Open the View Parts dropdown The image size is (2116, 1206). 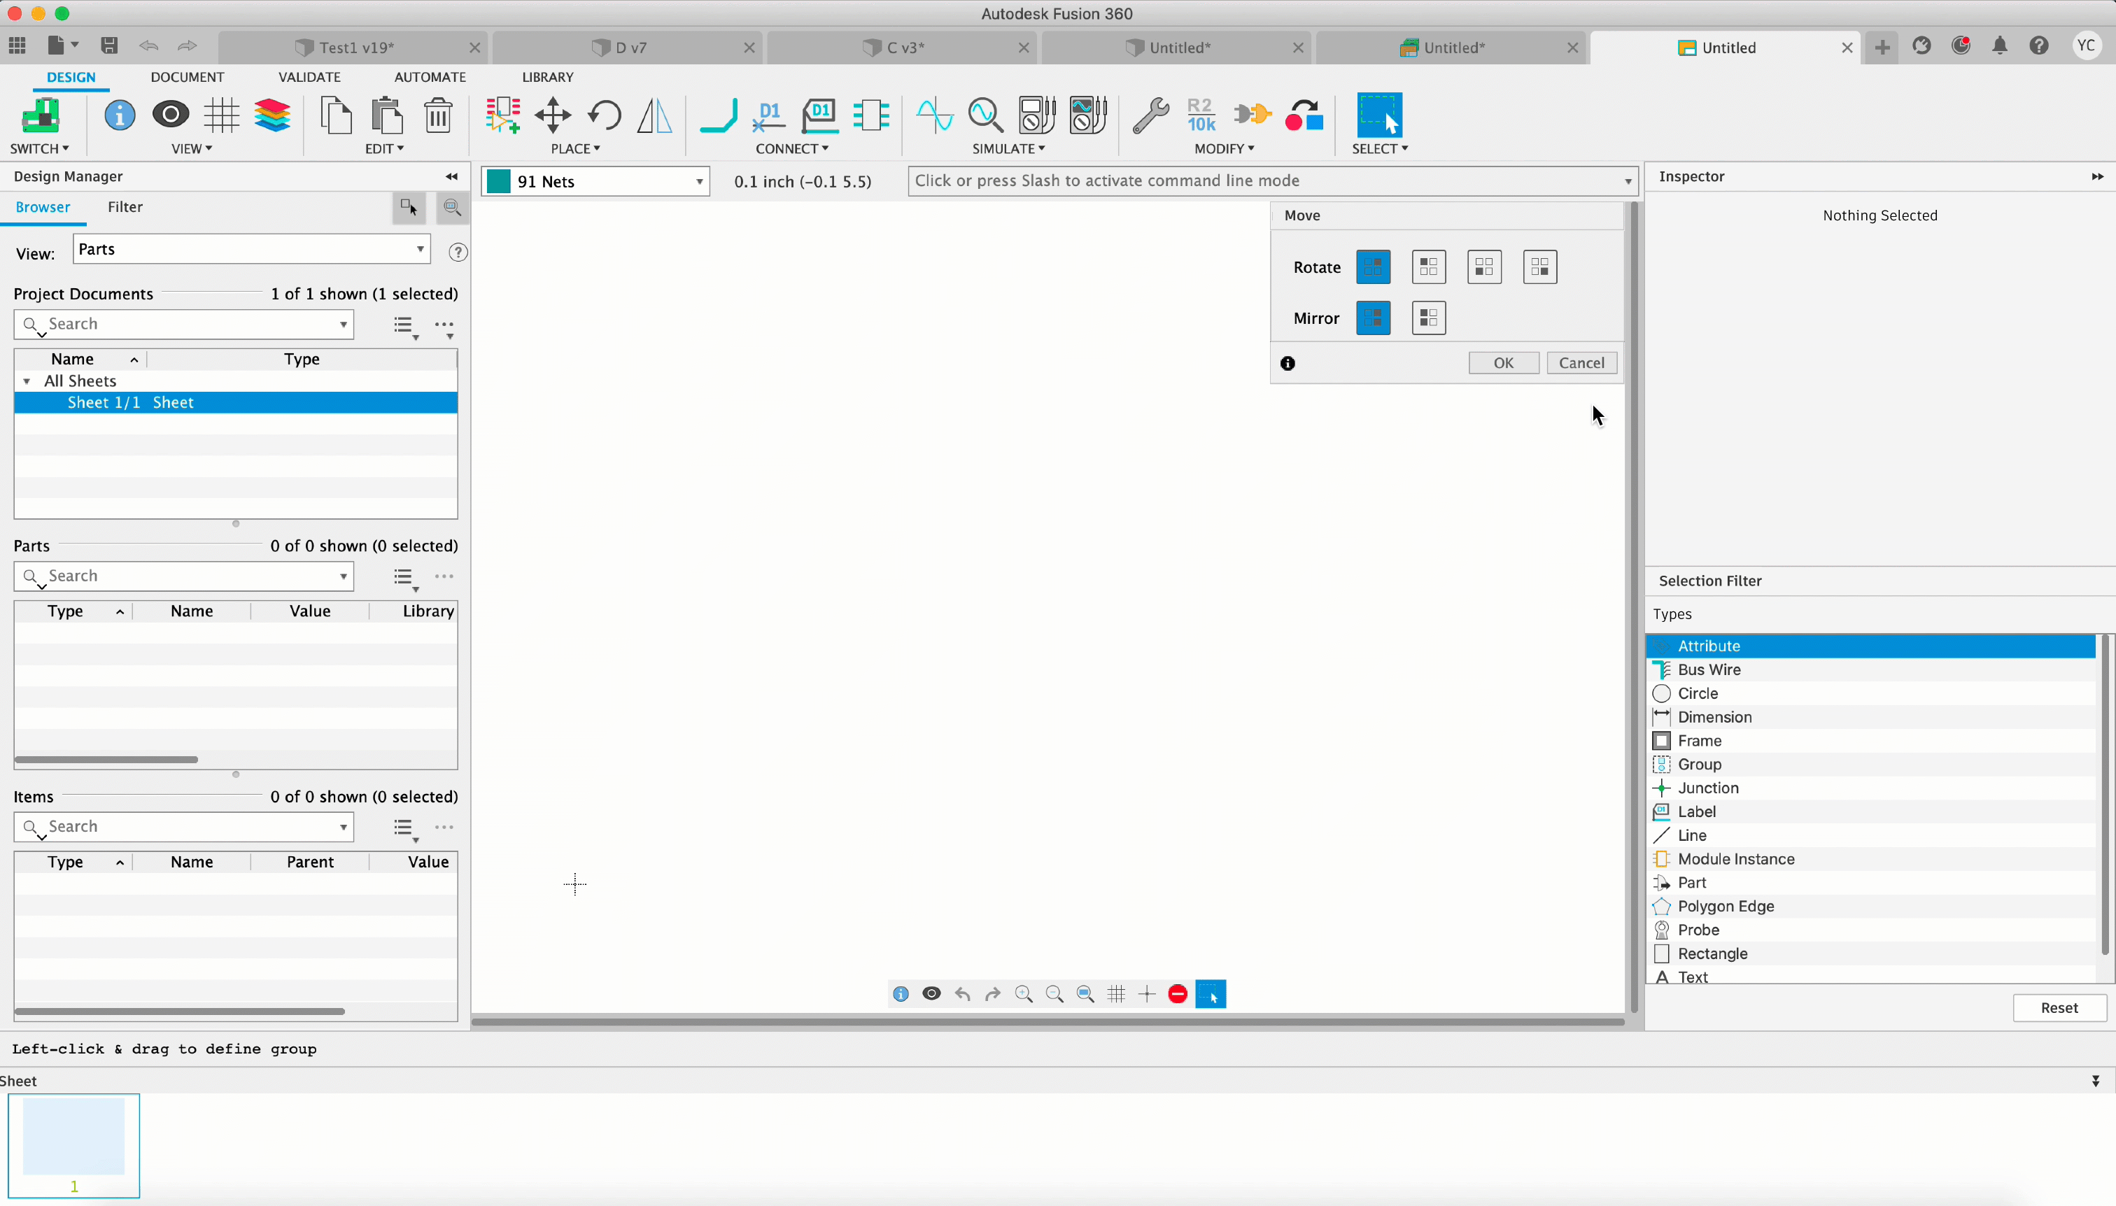418,248
